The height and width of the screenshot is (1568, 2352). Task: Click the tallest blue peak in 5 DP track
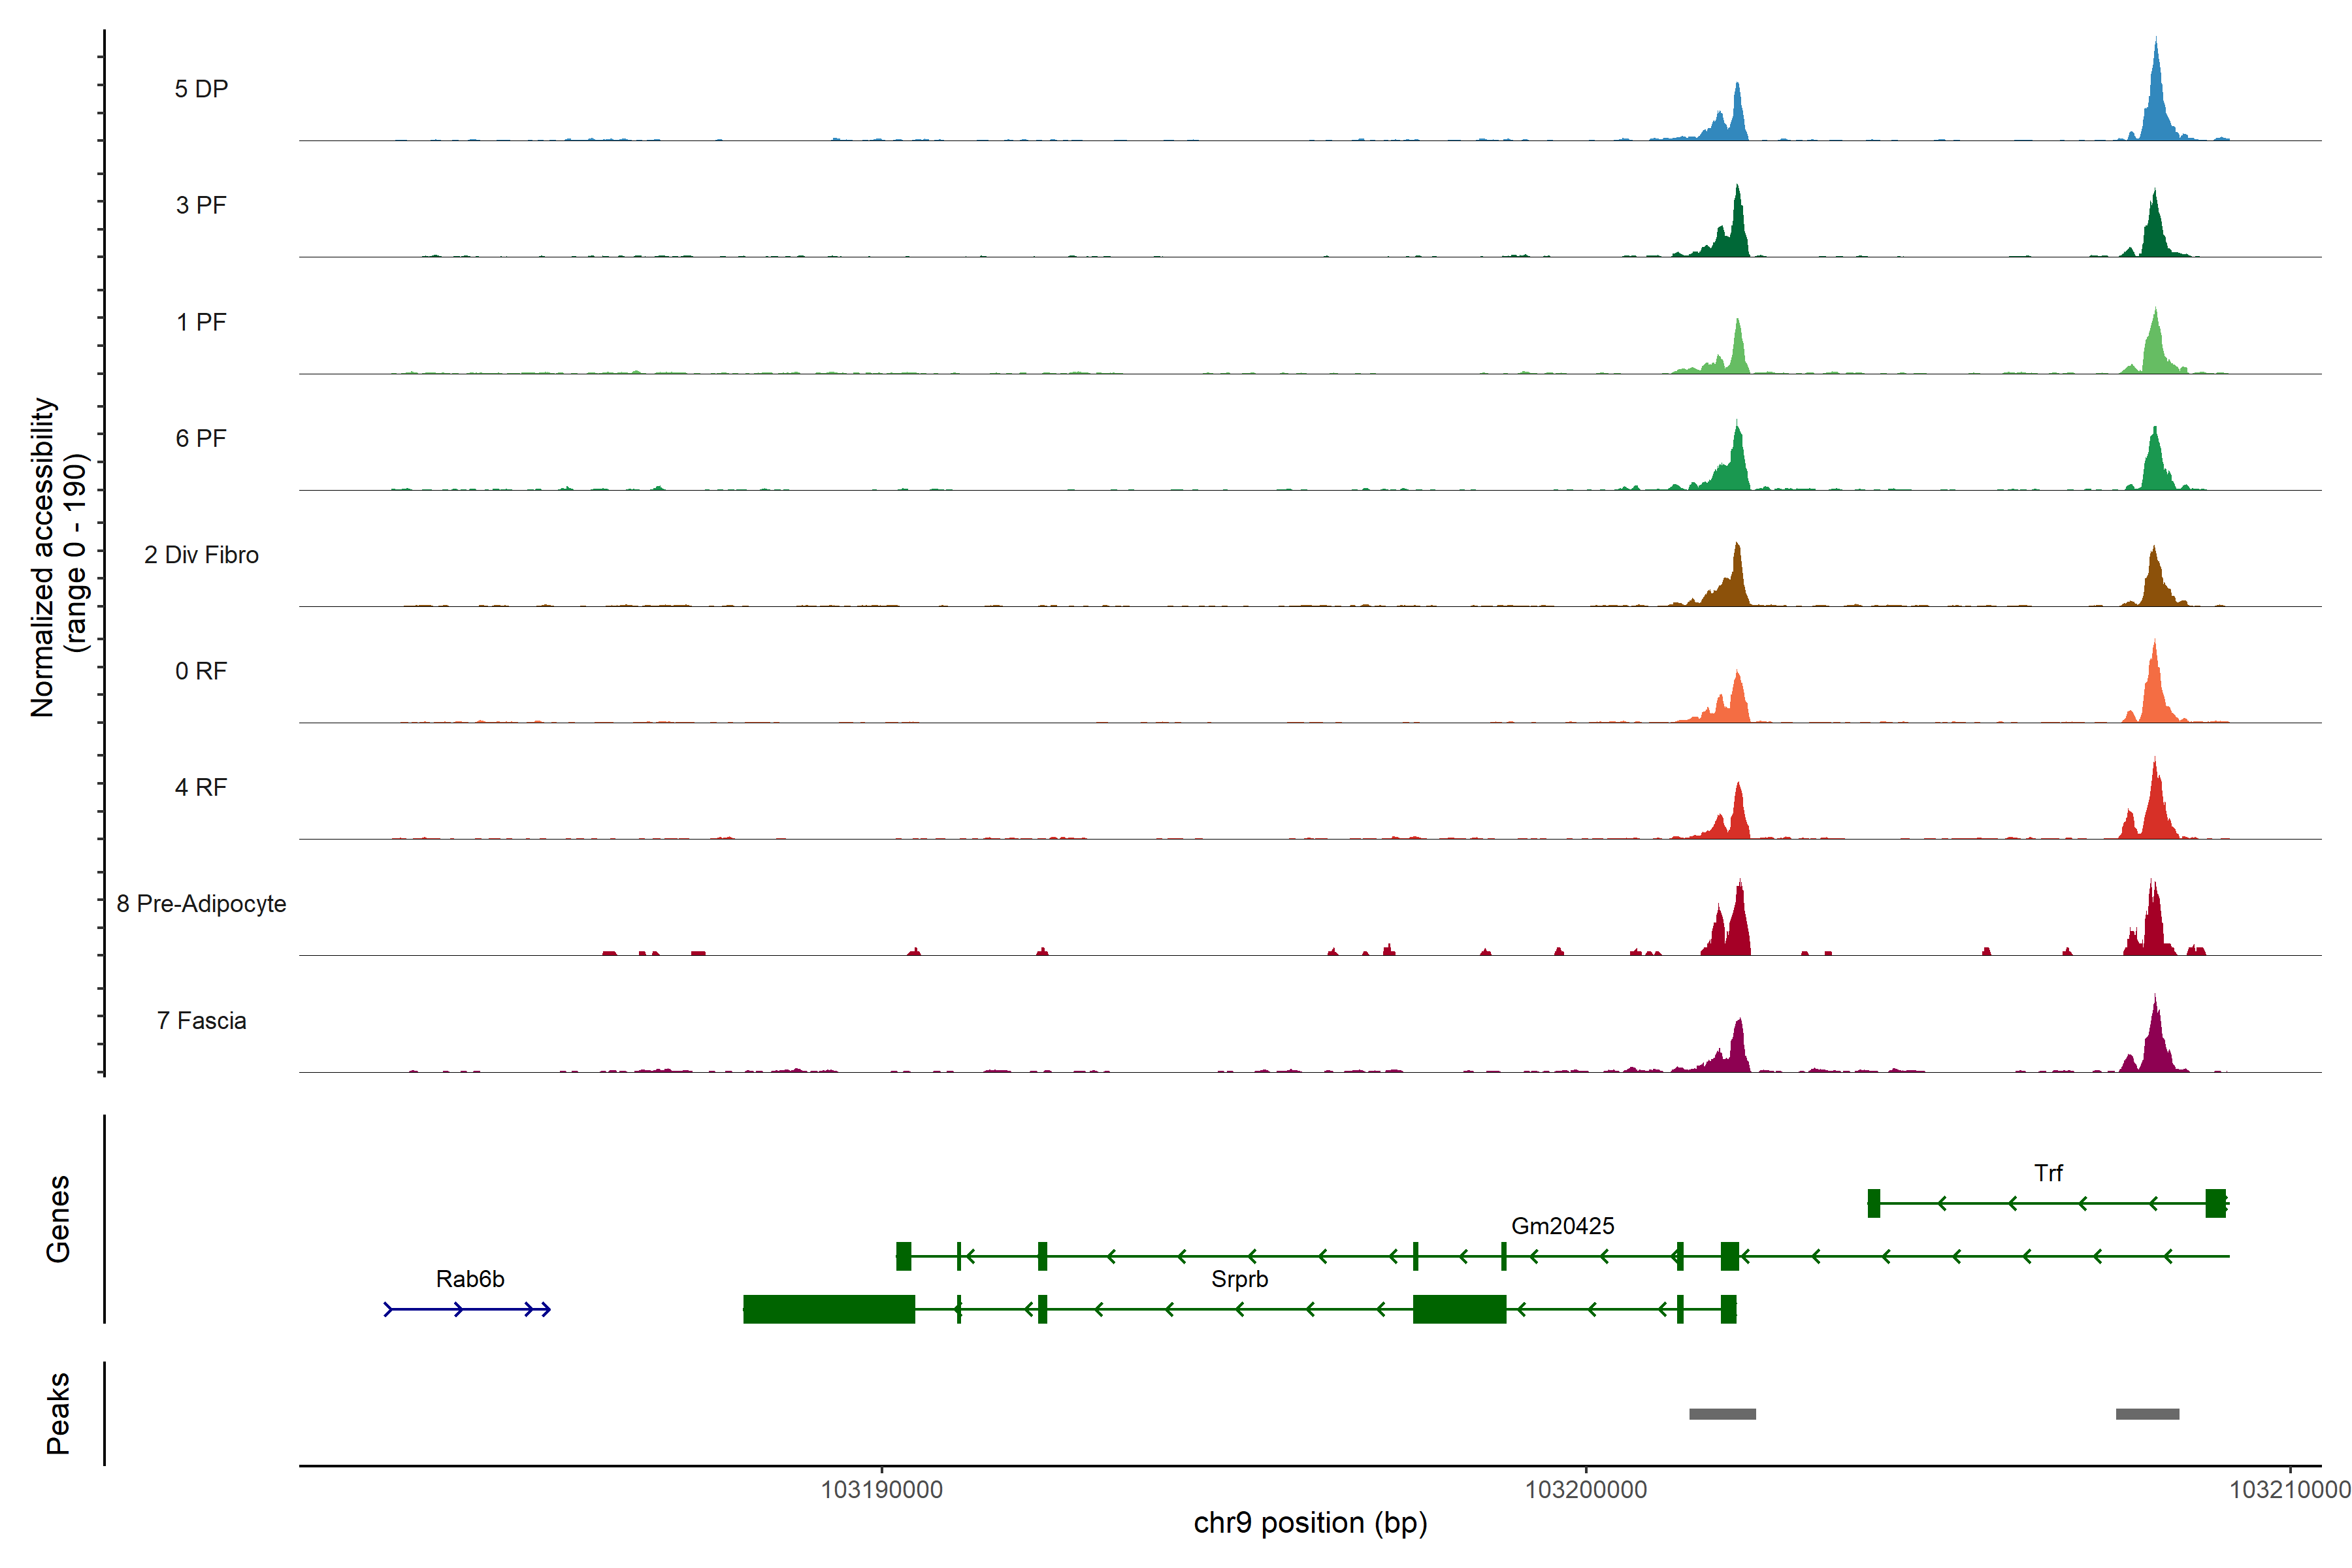[2156, 100]
